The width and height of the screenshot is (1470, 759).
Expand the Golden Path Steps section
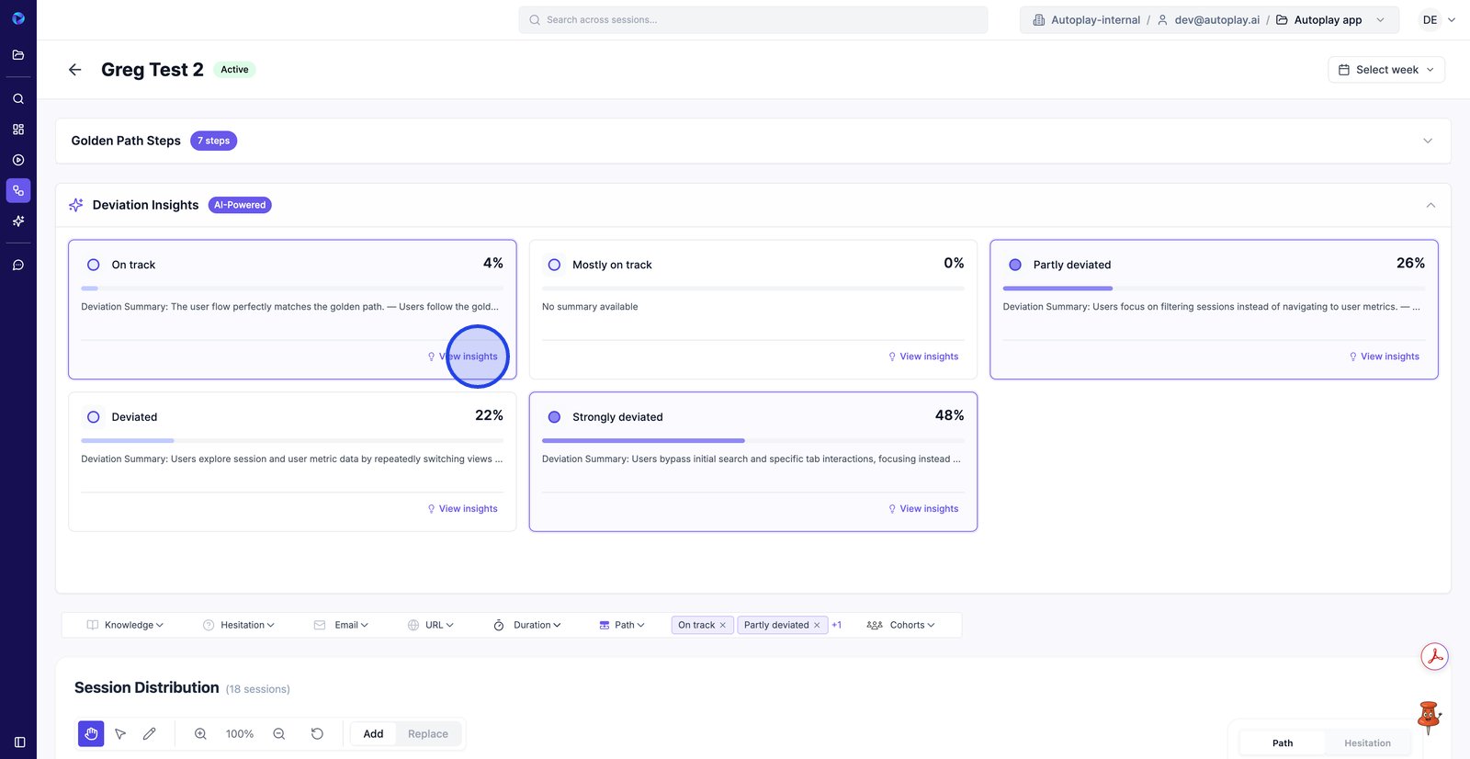click(1427, 141)
